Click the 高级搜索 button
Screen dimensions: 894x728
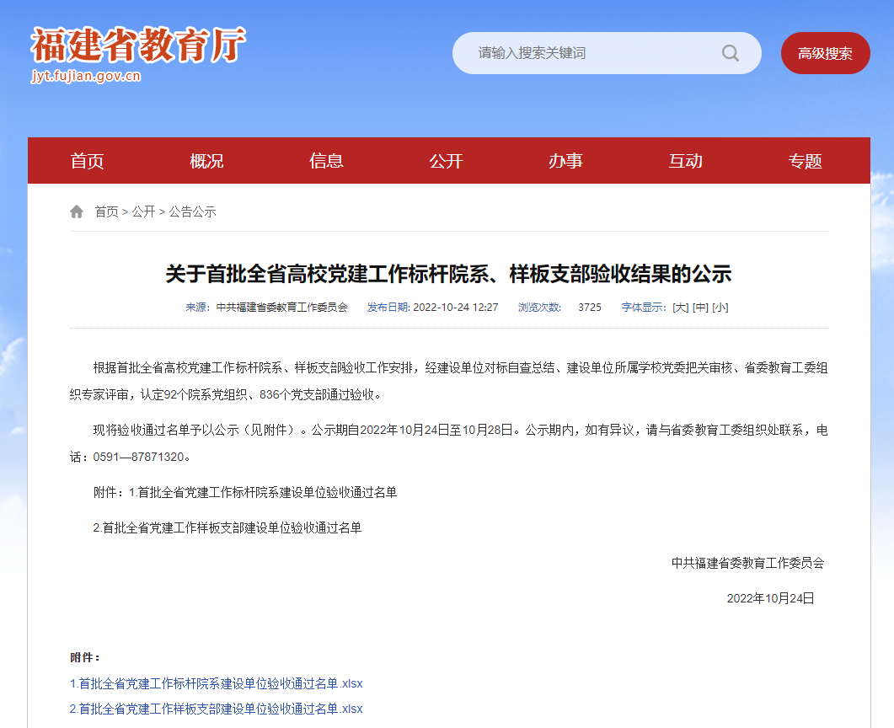pos(825,52)
